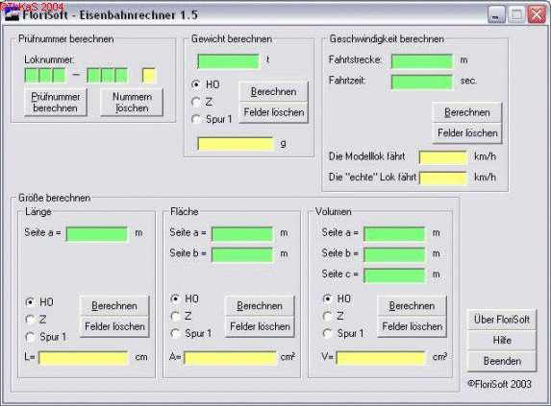This screenshot has height=406, width=551.
Task: Click Felder löschen in Geschwindigkeit group
Action: (x=467, y=133)
